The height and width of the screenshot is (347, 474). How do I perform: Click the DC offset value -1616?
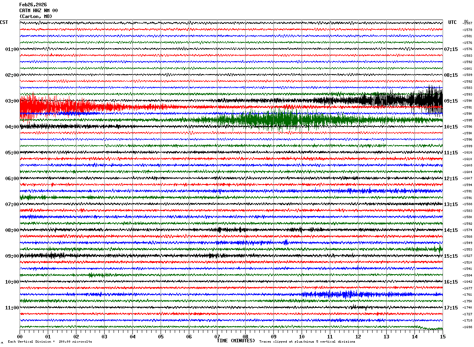468,152
